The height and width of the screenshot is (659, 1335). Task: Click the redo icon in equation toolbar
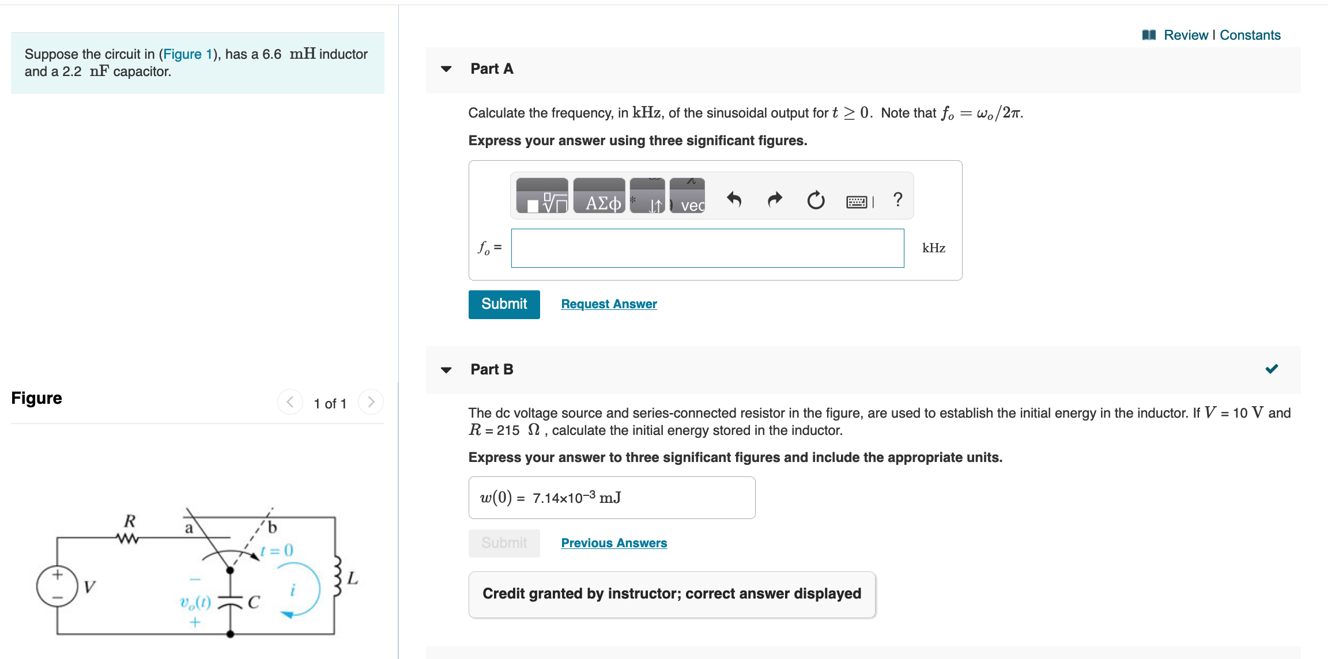775,199
